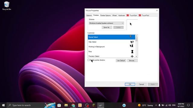Viewport: 193px width, 108px height.
Task: Open the Recycle Bin desktop icon
Action: (7, 6)
